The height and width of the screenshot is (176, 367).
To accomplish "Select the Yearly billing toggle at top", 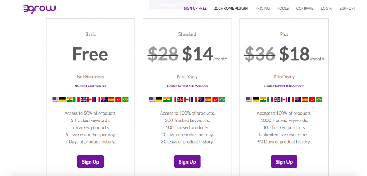I will (x=173, y=4).
